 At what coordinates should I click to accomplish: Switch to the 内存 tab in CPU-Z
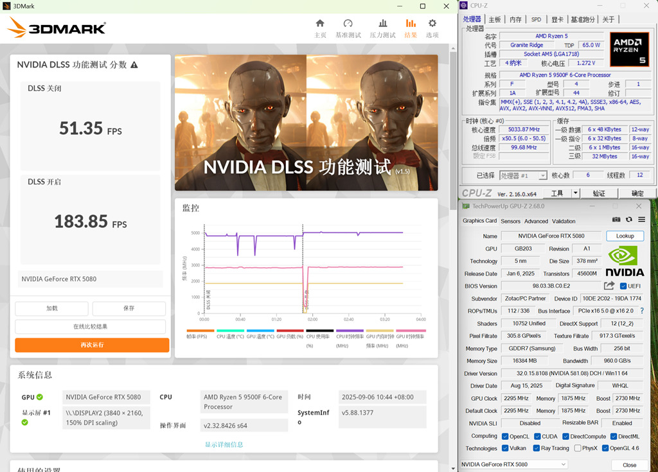click(515, 20)
